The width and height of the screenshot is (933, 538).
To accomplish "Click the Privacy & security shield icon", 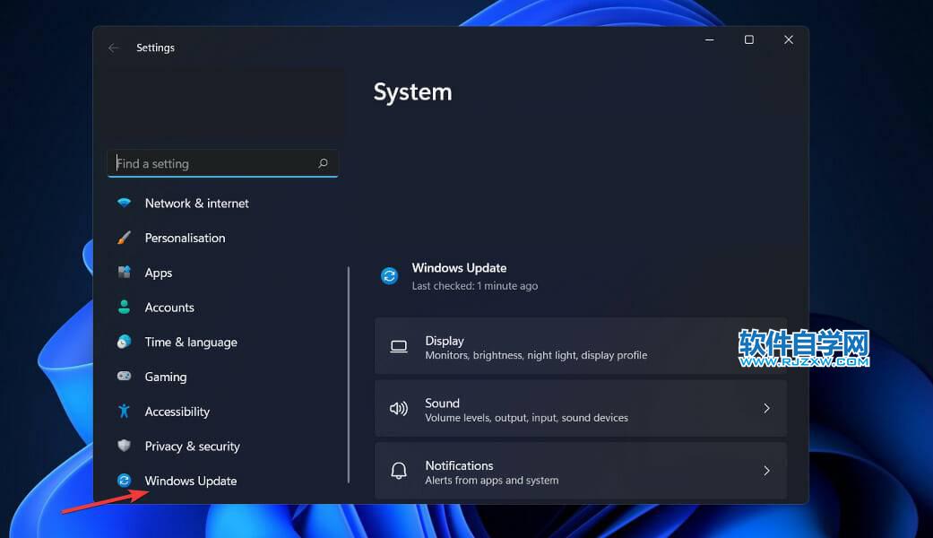I will tap(124, 445).
